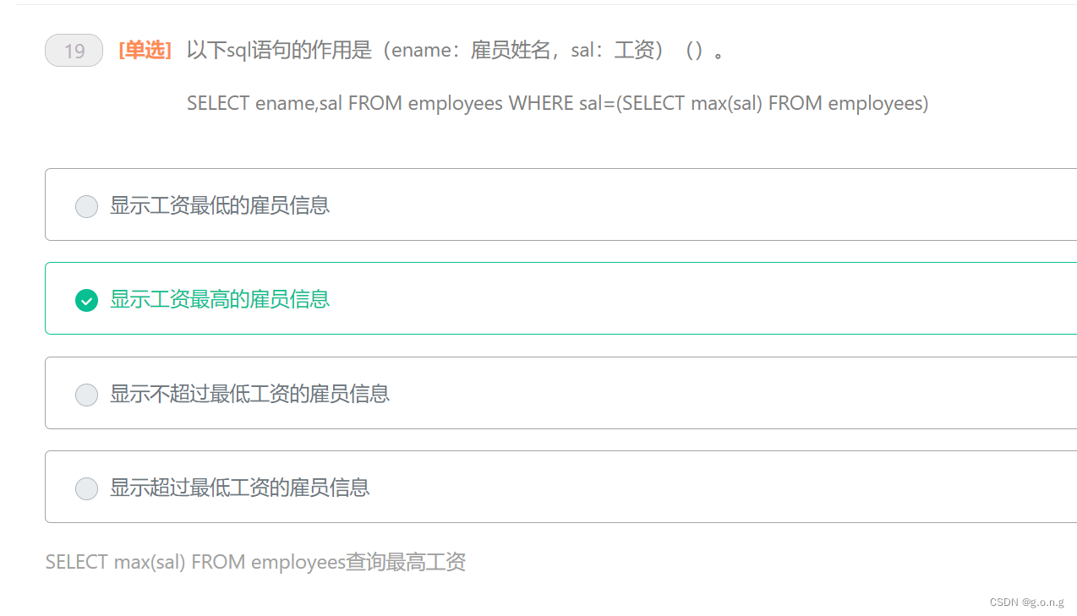Click the question number badge 19

coord(74,50)
